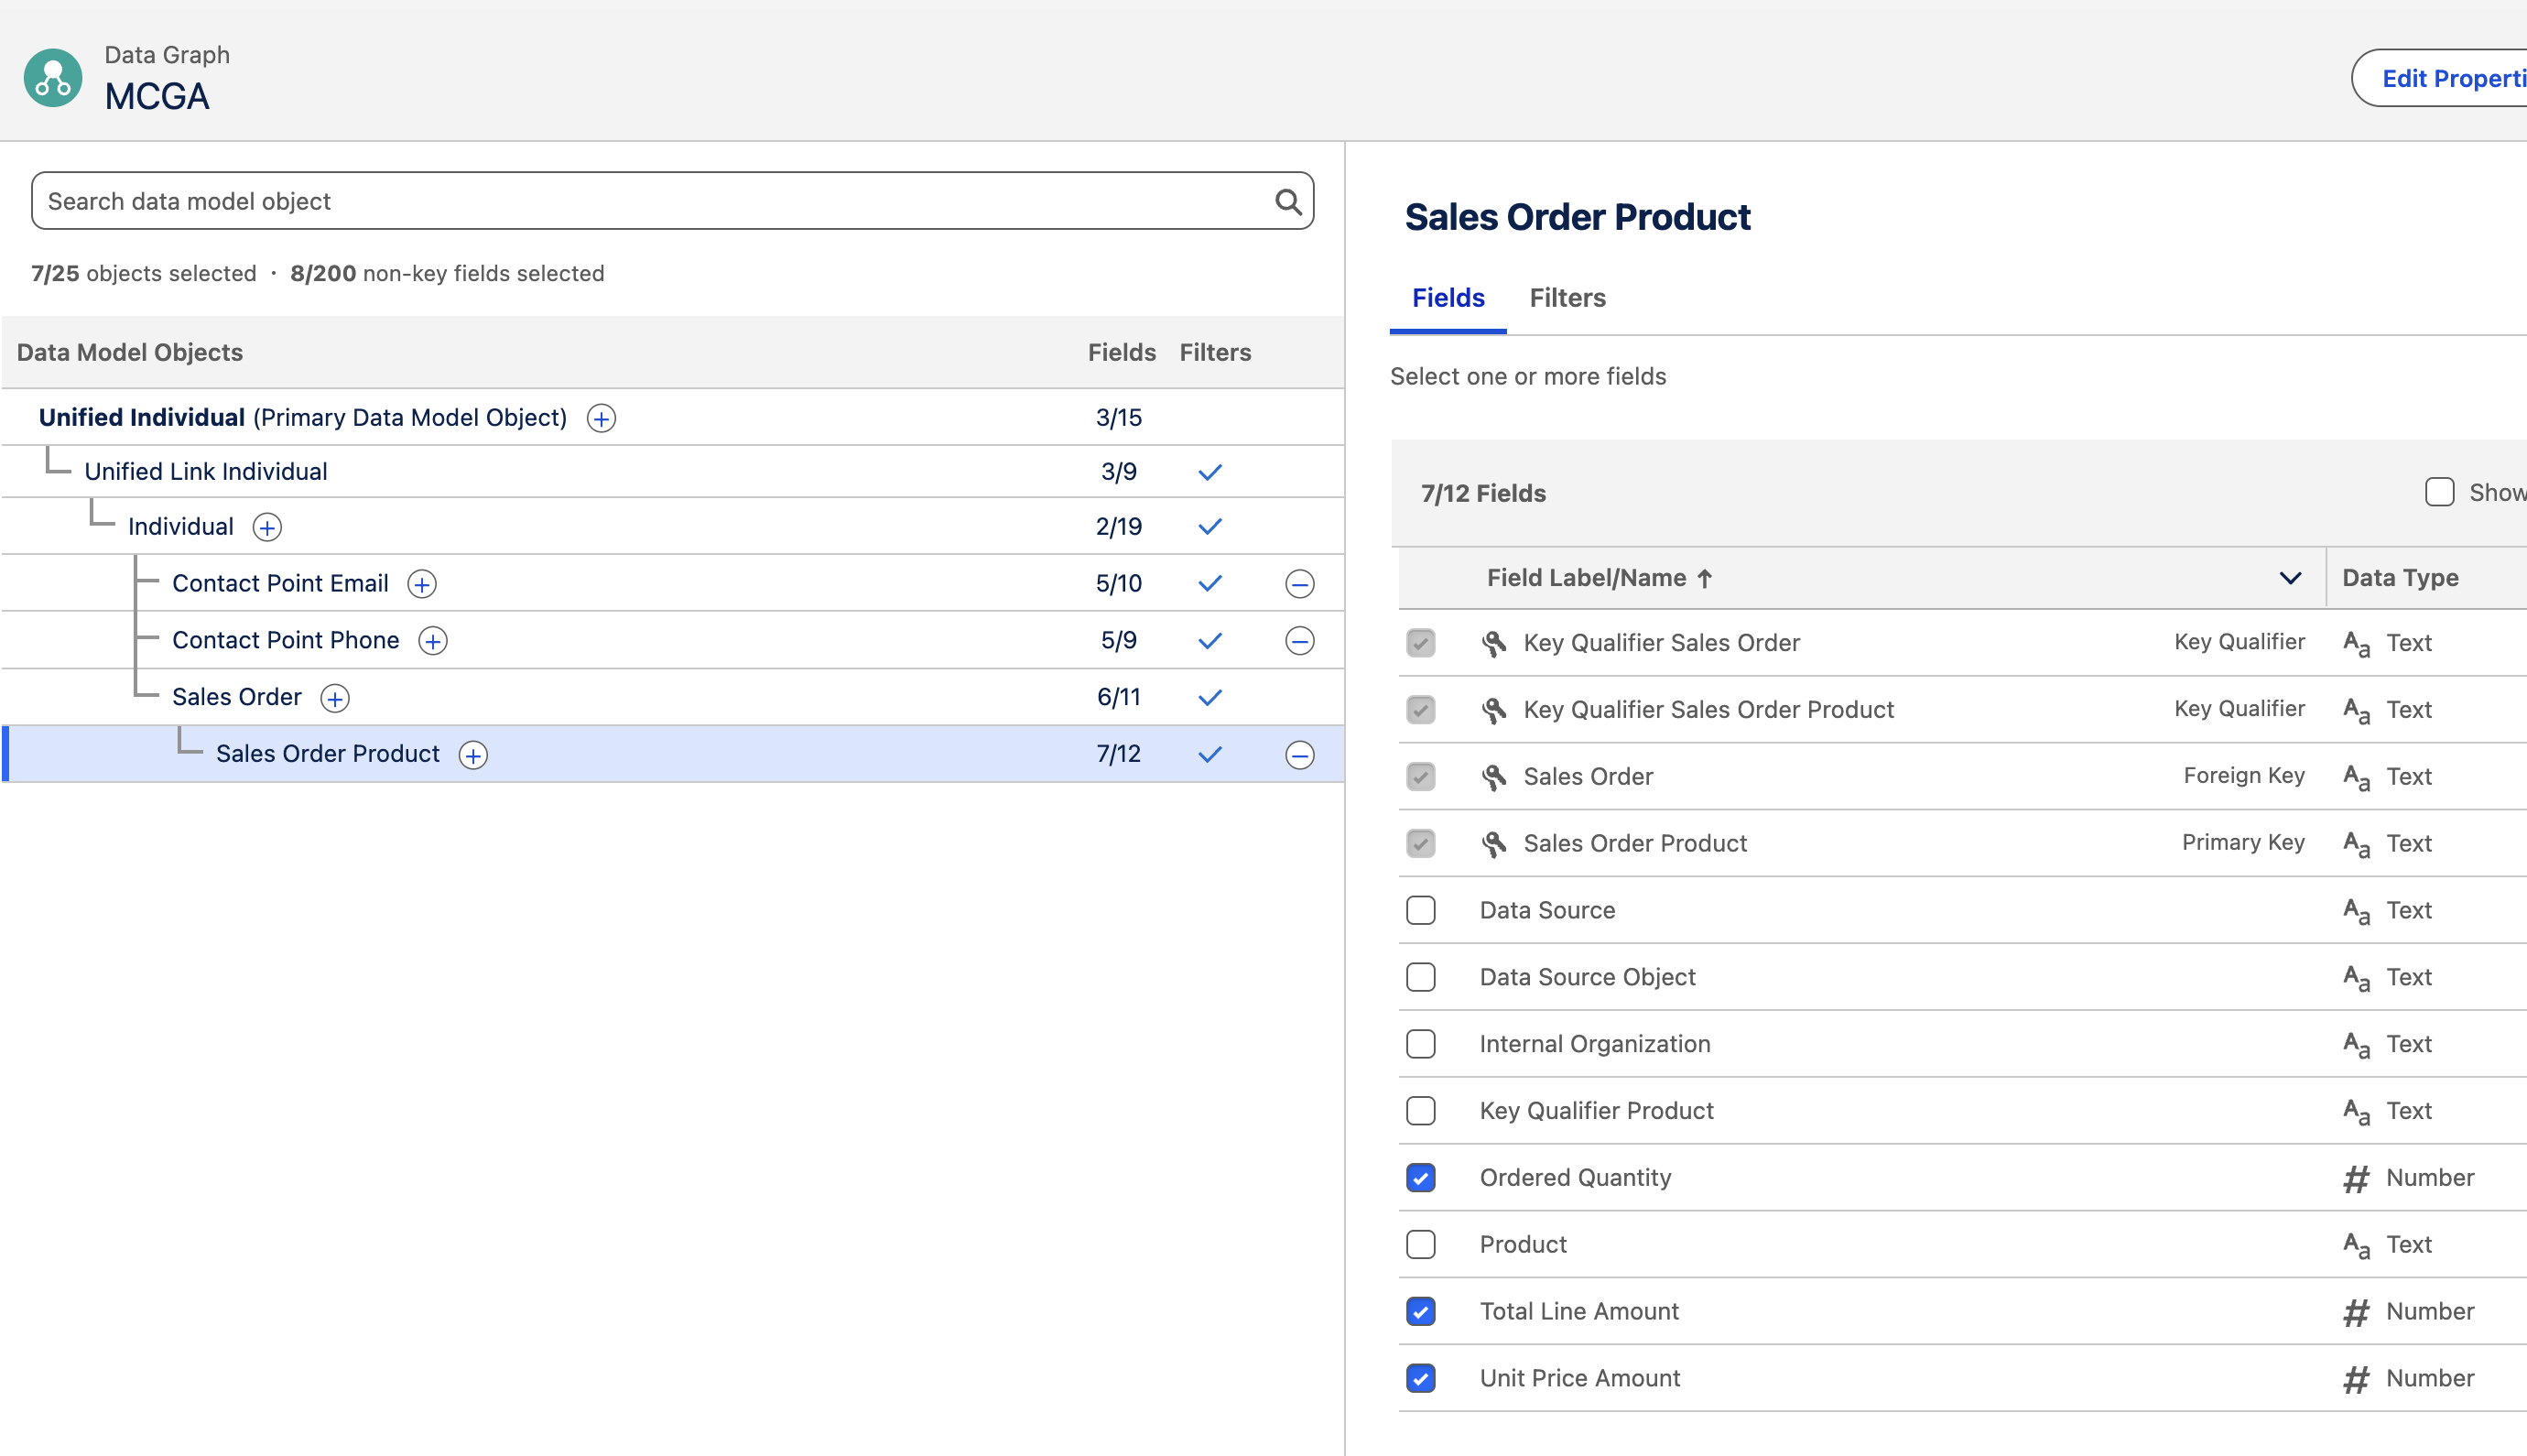This screenshot has width=2527, height=1456.
Task: Check the Data Source Object field
Action: pos(1420,977)
